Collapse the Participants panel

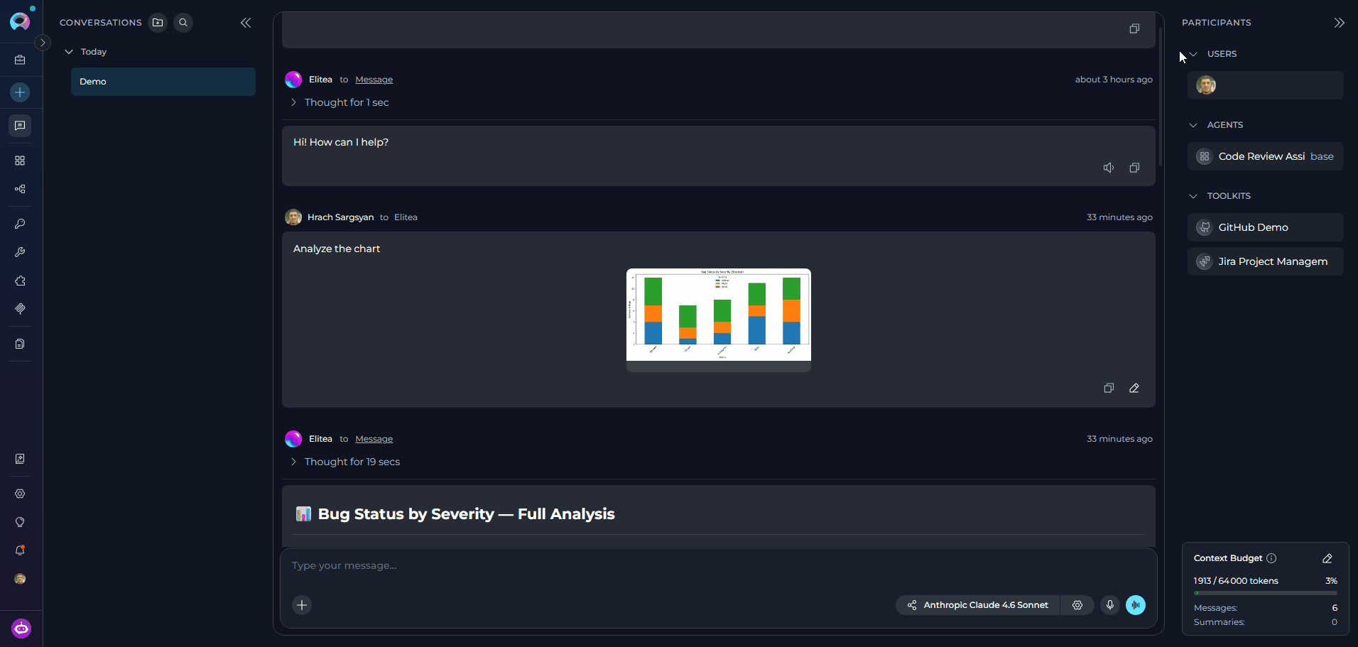click(1339, 23)
